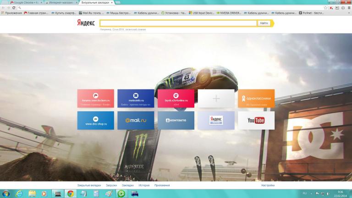Bookmark this page with the star icon

[x=325, y=8]
